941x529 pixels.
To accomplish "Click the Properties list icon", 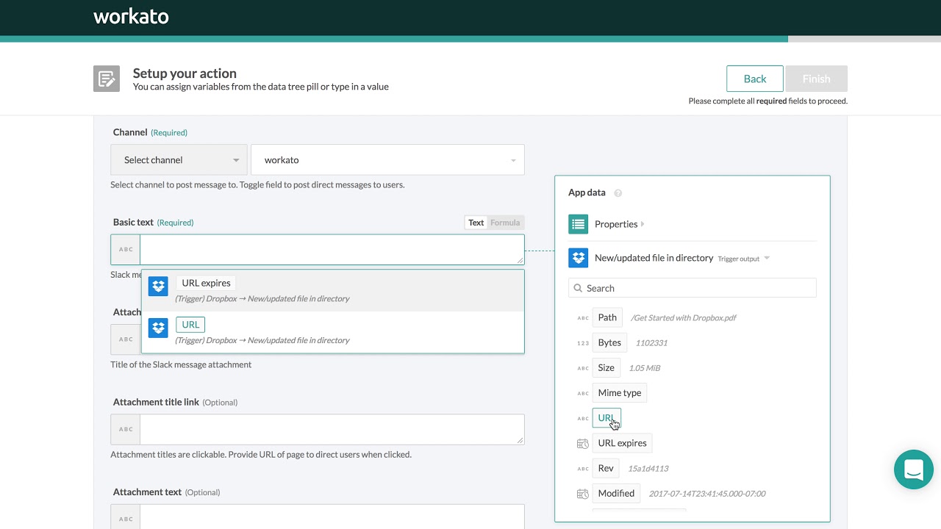I will (x=579, y=224).
